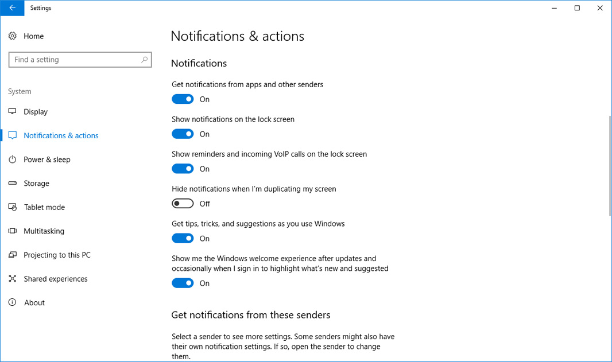Minimize the Settings window
Viewport: 612px width, 362px height.
(x=554, y=8)
